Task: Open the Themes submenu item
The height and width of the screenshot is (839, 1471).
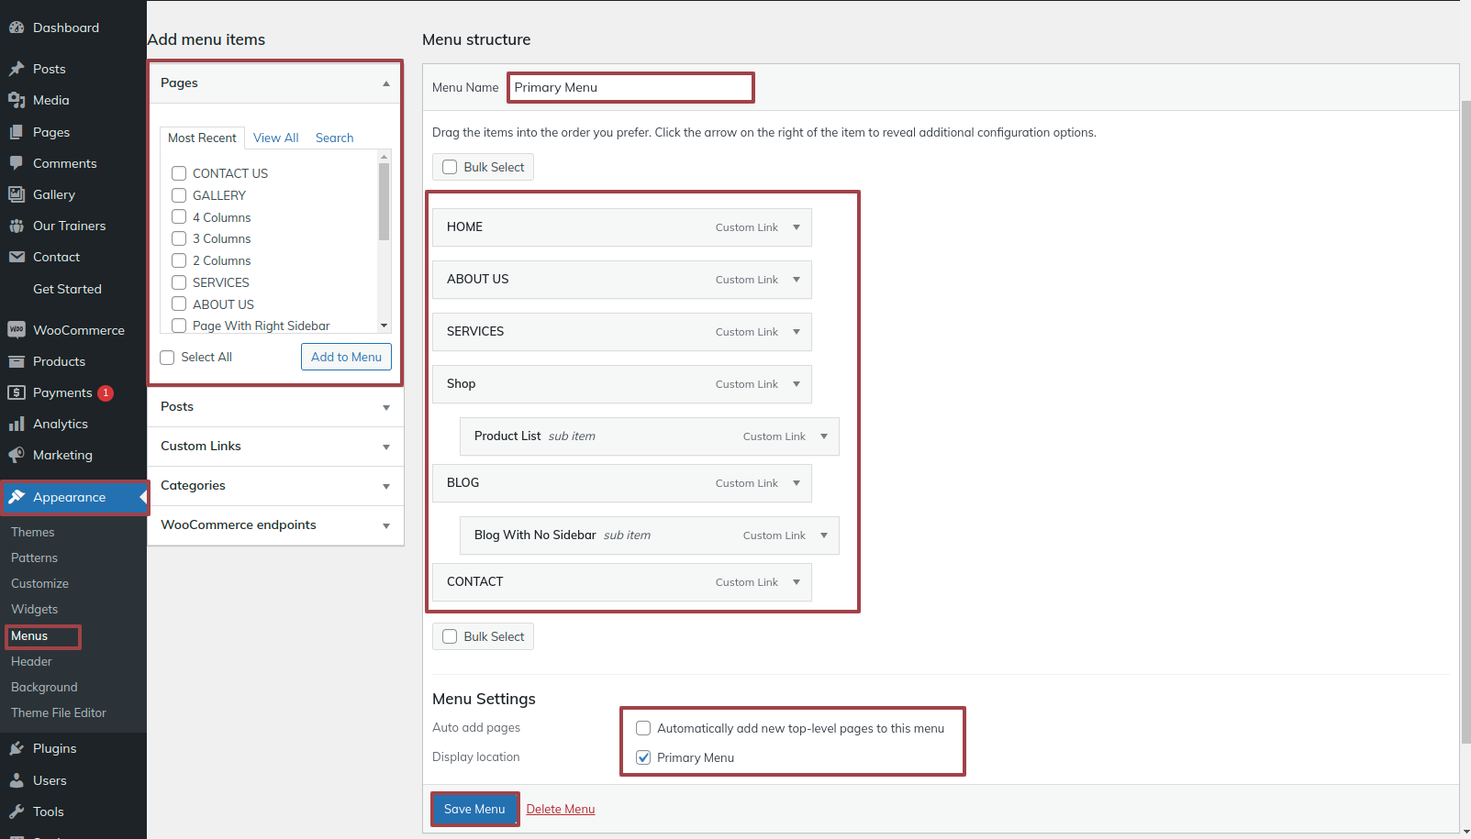Action: [33, 532]
